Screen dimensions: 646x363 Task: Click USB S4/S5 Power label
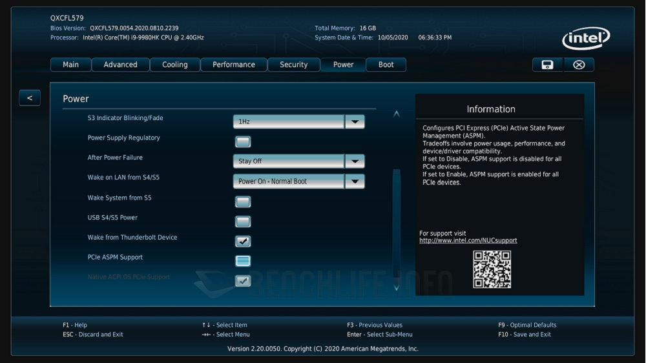pyautogui.click(x=112, y=218)
